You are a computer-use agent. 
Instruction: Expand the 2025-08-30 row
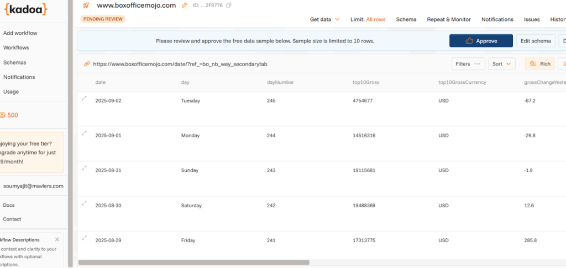tap(84, 203)
